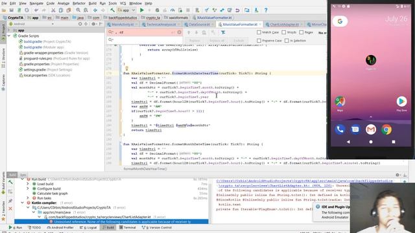Open the Terminal tool window

click(x=128, y=227)
